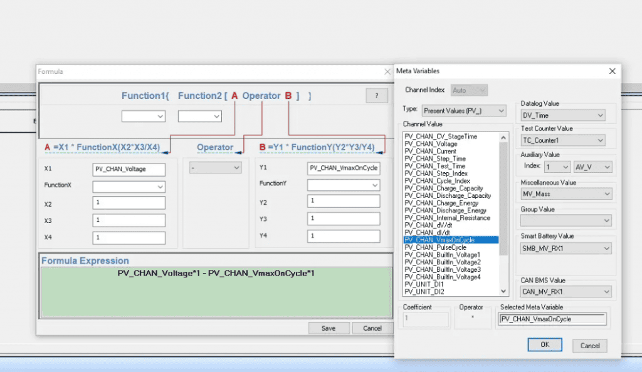Screen dimensions: 642x372
Task: Open the Miscellaneous Value MV_Mass dropdown
Action: click(566, 194)
